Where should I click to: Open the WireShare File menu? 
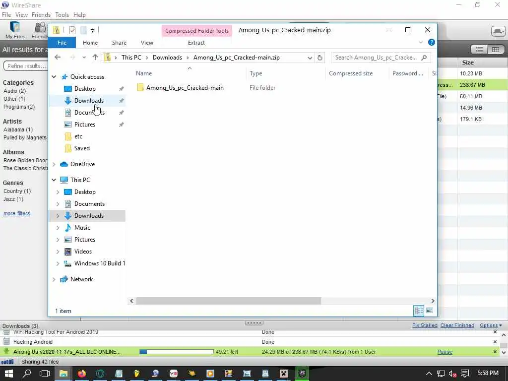coord(6,15)
